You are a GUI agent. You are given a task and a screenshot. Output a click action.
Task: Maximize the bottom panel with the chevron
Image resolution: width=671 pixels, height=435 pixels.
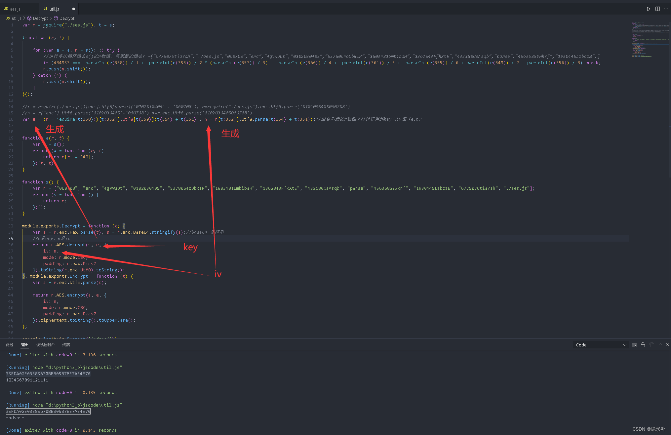(660, 344)
